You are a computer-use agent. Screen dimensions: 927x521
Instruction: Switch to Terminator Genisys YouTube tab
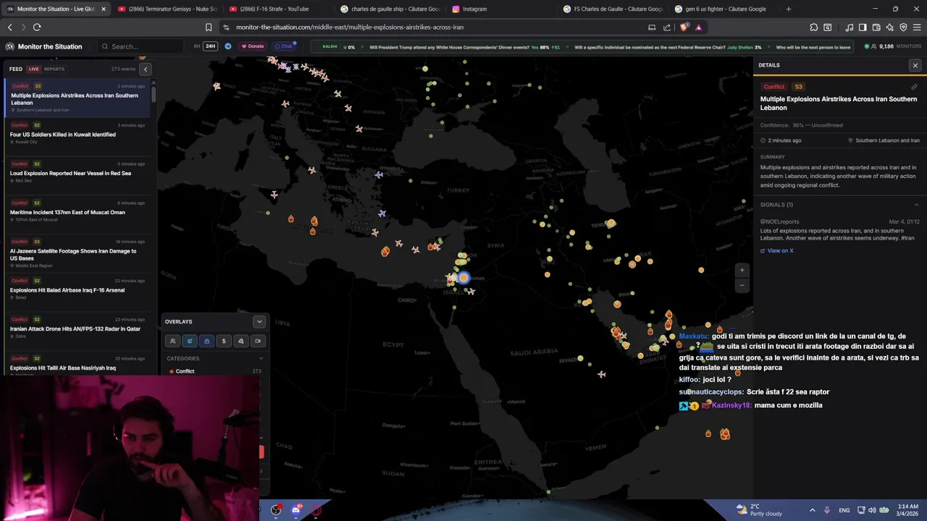(x=167, y=9)
